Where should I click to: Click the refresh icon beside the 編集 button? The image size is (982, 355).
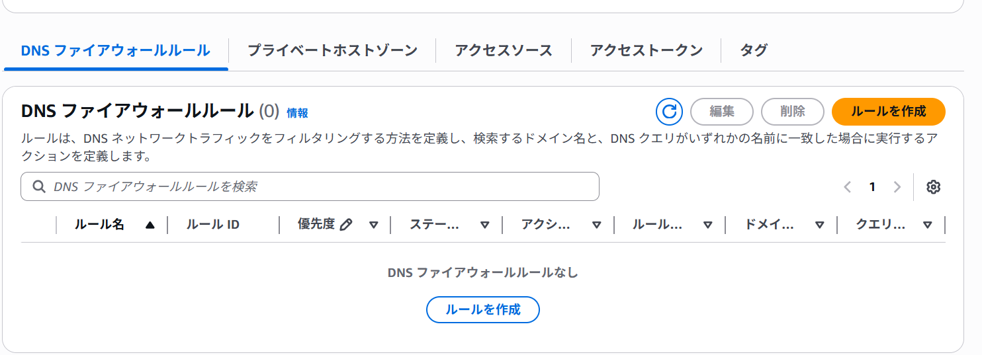(x=669, y=112)
